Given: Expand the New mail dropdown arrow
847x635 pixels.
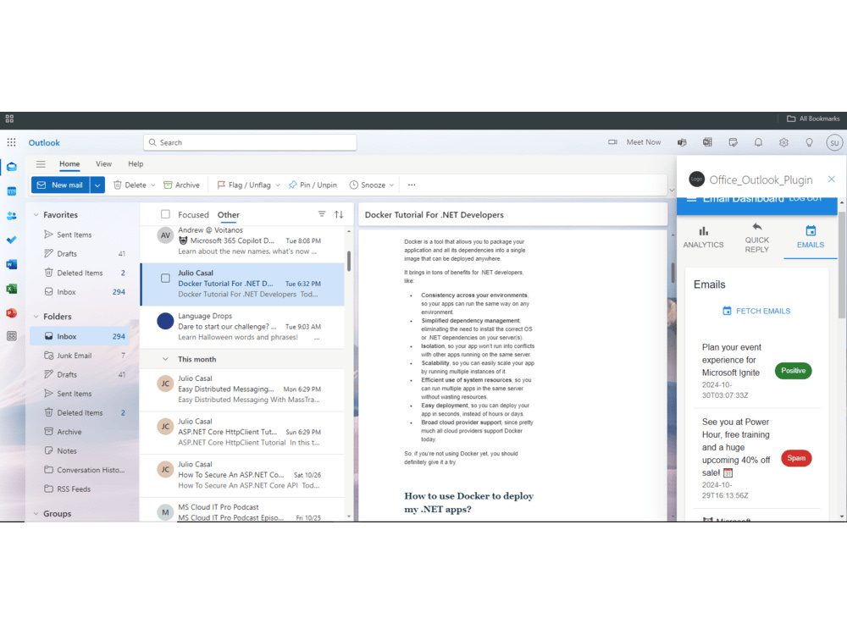Looking at the screenshot, I should tap(97, 185).
